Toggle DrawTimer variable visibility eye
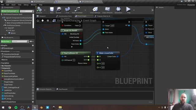The height and width of the screenshot is (110, 196). click(x=33, y=85)
